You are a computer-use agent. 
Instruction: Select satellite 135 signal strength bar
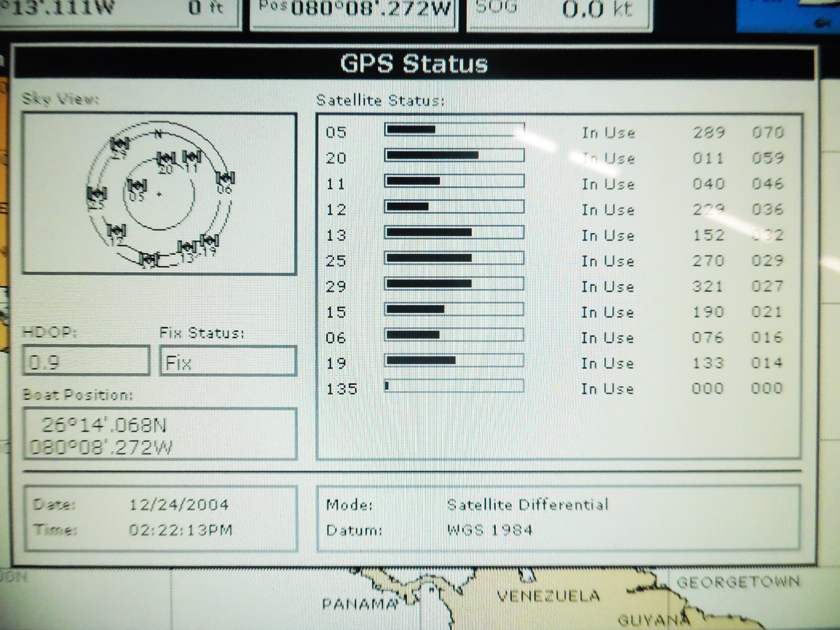point(454,386)
